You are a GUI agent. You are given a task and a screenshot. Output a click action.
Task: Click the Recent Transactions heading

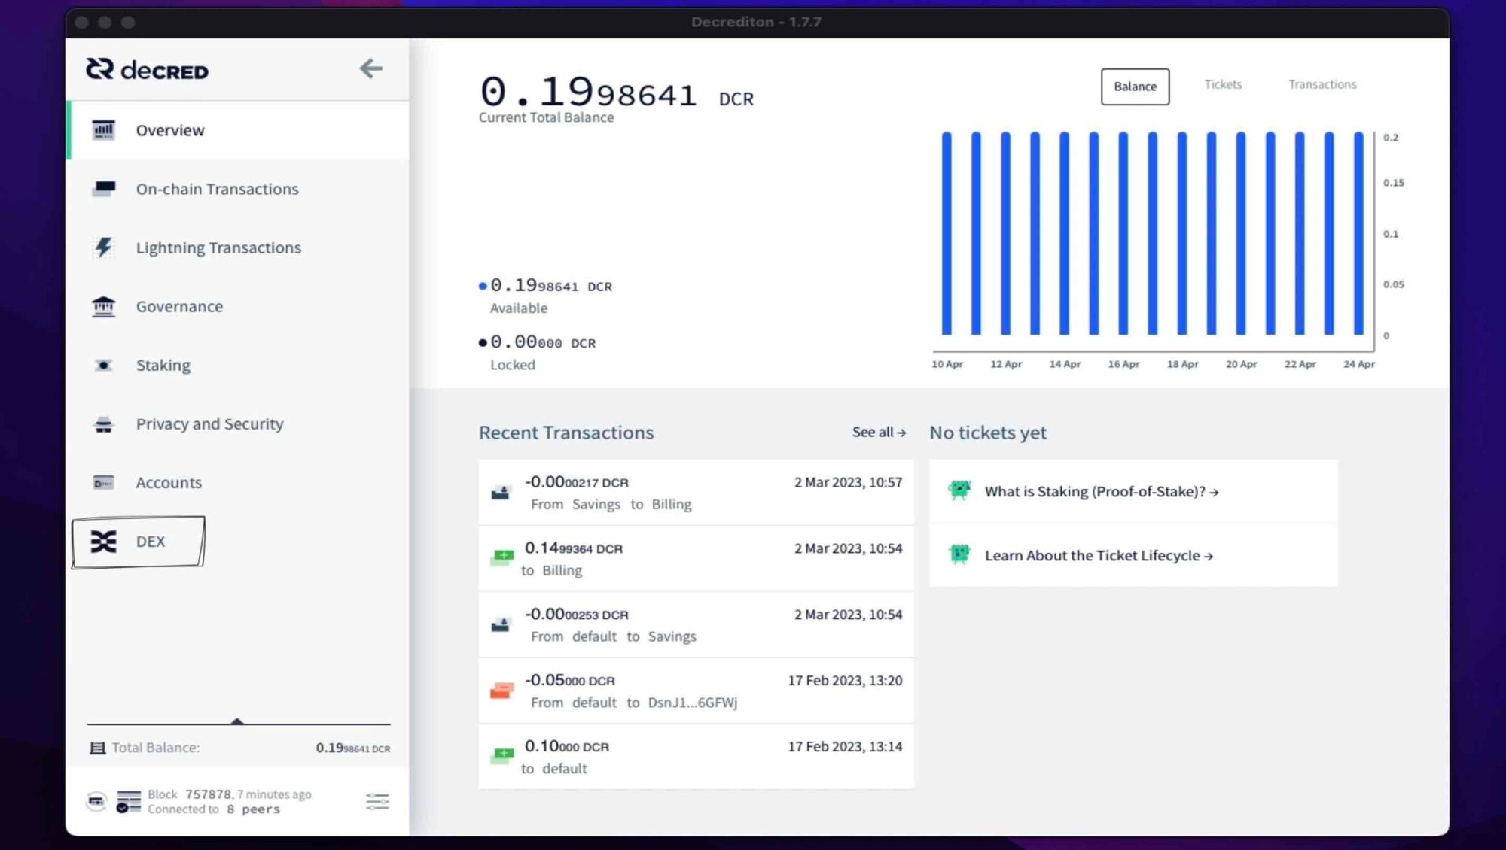pyautogui.click(x=566, y=433)
